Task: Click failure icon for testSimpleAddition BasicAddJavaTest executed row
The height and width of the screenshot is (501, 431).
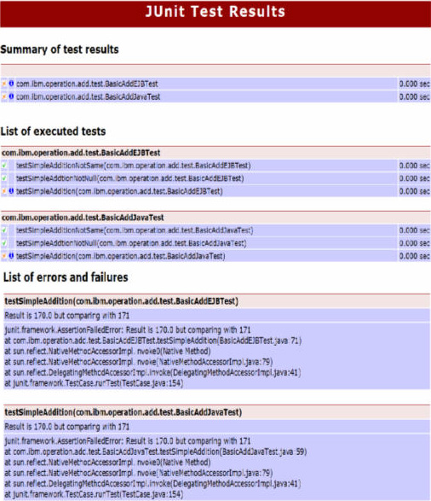Action: pyautogui.click(x=4, y=256)
